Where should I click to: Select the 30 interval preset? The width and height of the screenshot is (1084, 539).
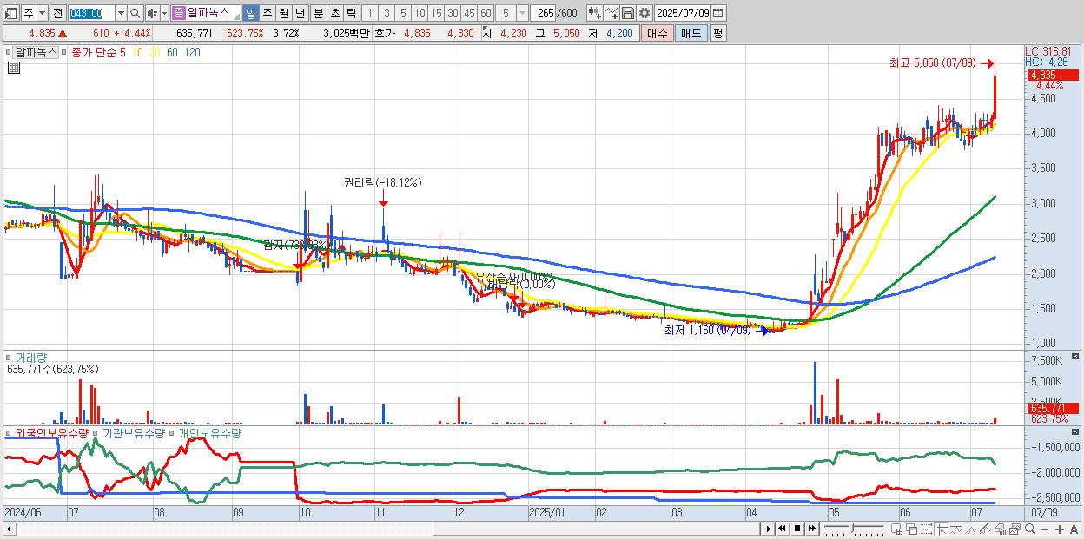453,13
